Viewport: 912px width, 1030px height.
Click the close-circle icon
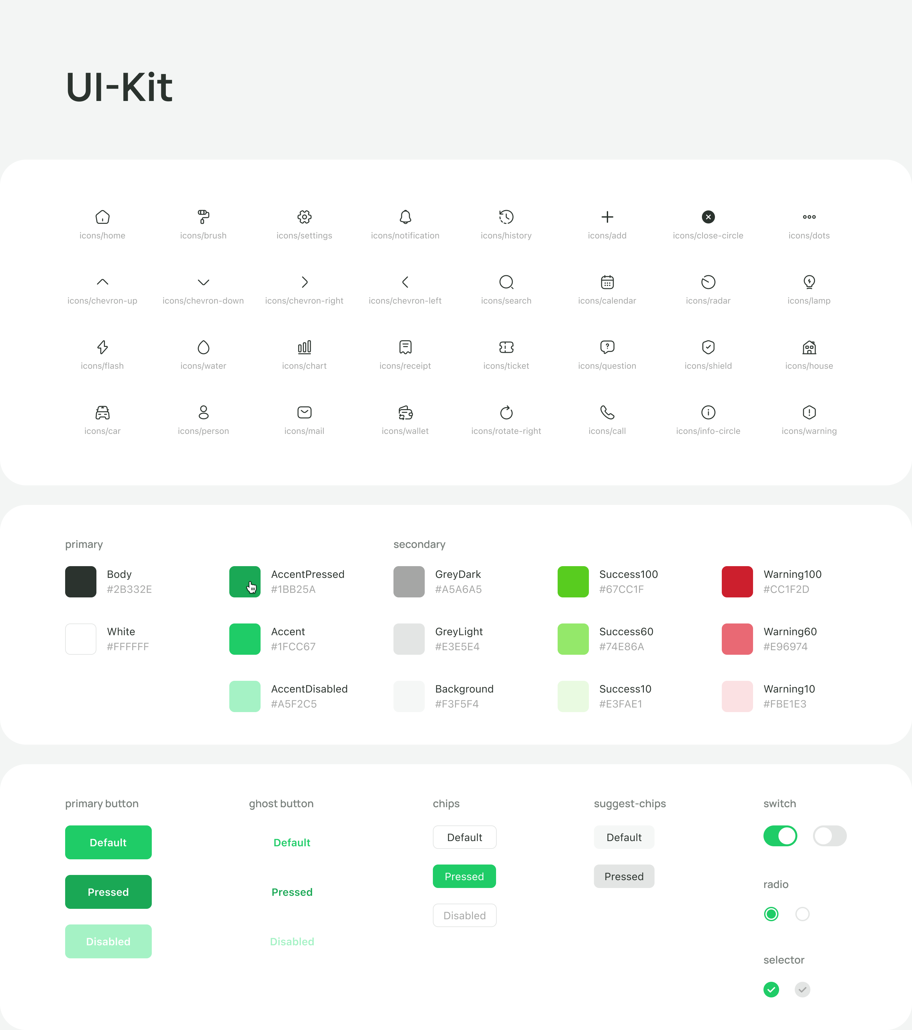[708, 217]
